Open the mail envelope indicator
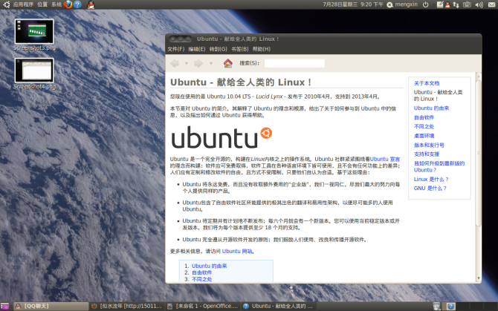 (x=491, y=4)
